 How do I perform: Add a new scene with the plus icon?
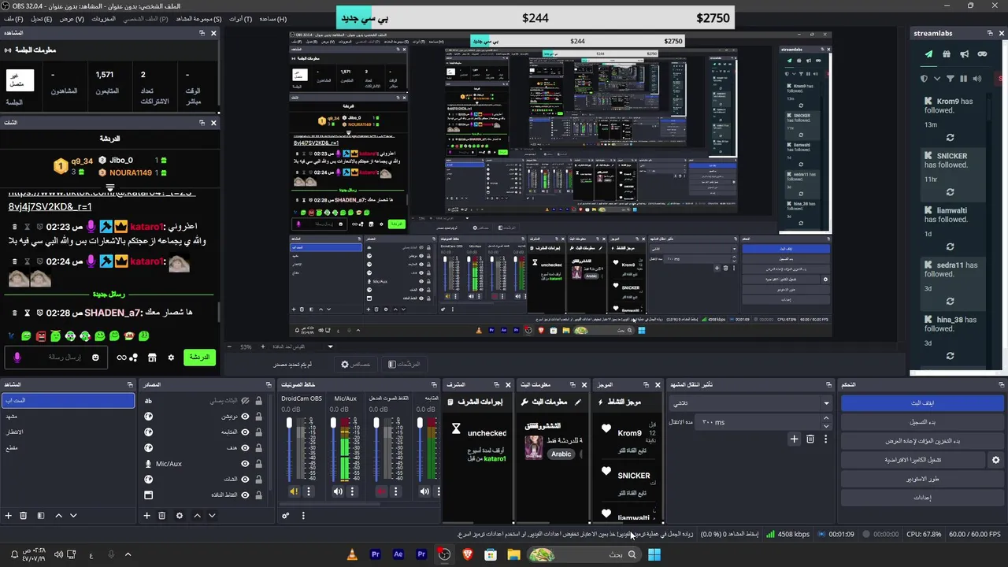[9, 516]
